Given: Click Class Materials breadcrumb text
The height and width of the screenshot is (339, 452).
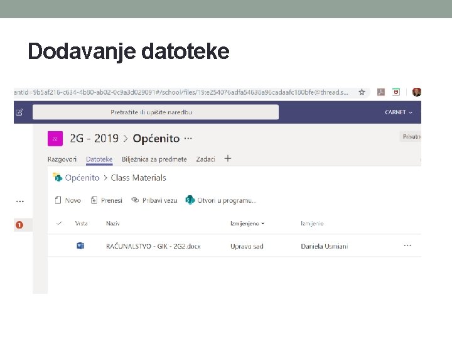Looking at the screenshot, I should (138, 178).
